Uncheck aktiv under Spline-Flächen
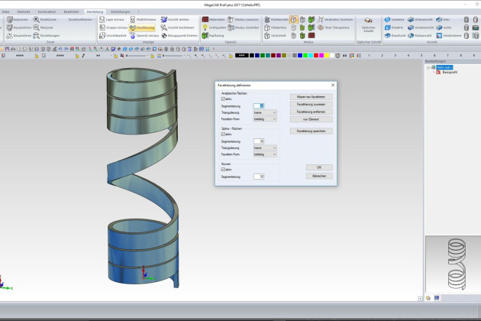 click(x=222, y=135)
